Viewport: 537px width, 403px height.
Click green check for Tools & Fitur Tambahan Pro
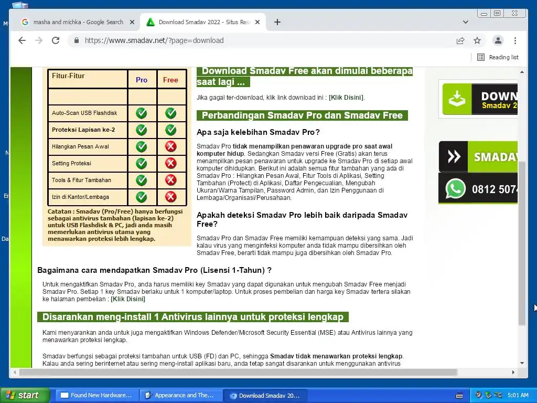point(142,181)
